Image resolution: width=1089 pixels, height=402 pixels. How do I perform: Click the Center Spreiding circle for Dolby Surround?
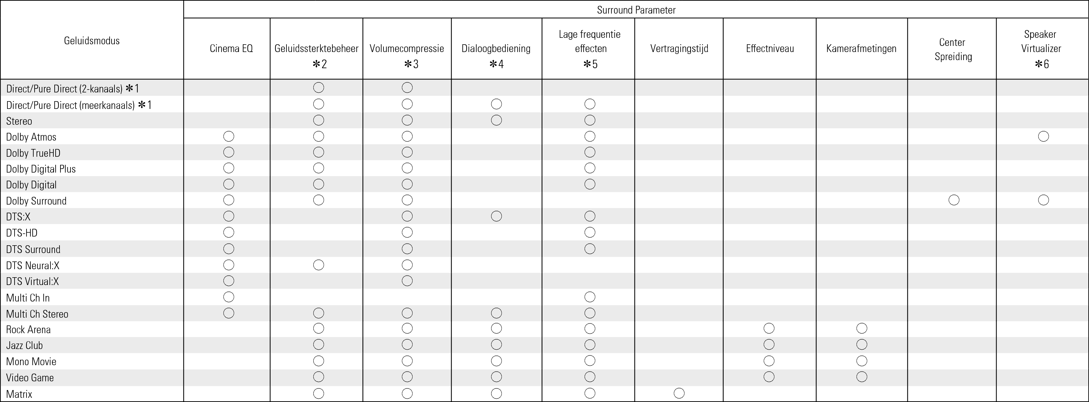(954, 200)
